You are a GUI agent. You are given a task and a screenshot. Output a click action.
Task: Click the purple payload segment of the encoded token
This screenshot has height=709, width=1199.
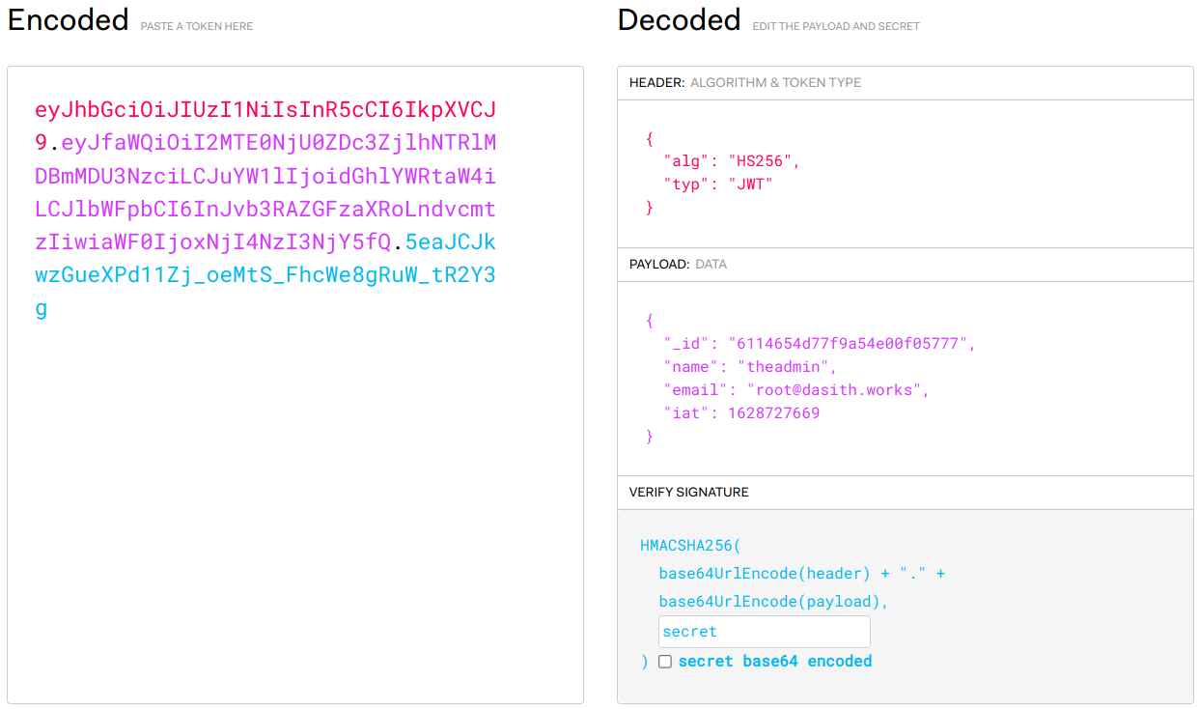[265, 176]
